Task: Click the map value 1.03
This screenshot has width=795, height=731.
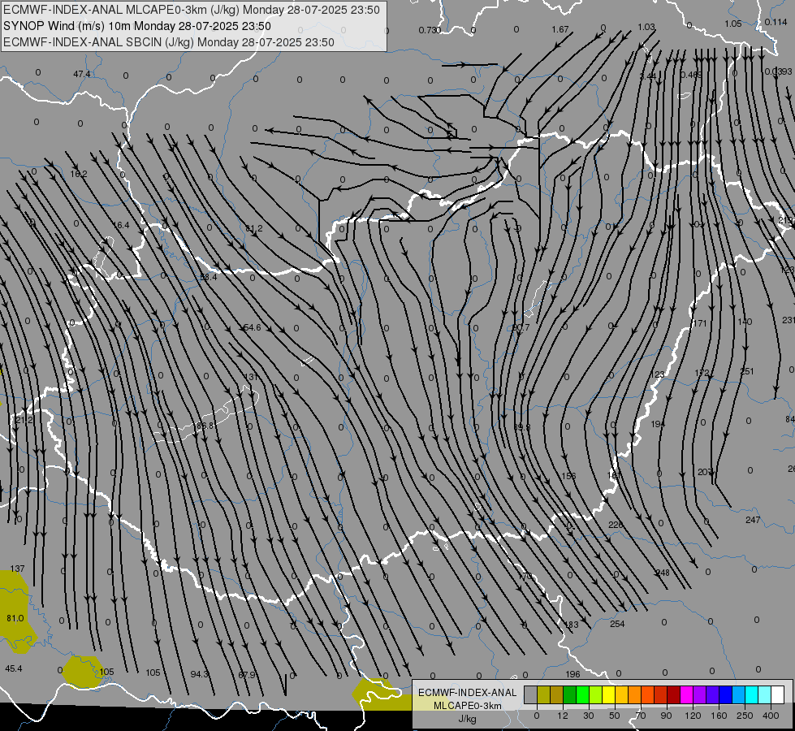Action: [x=646, y=27]
